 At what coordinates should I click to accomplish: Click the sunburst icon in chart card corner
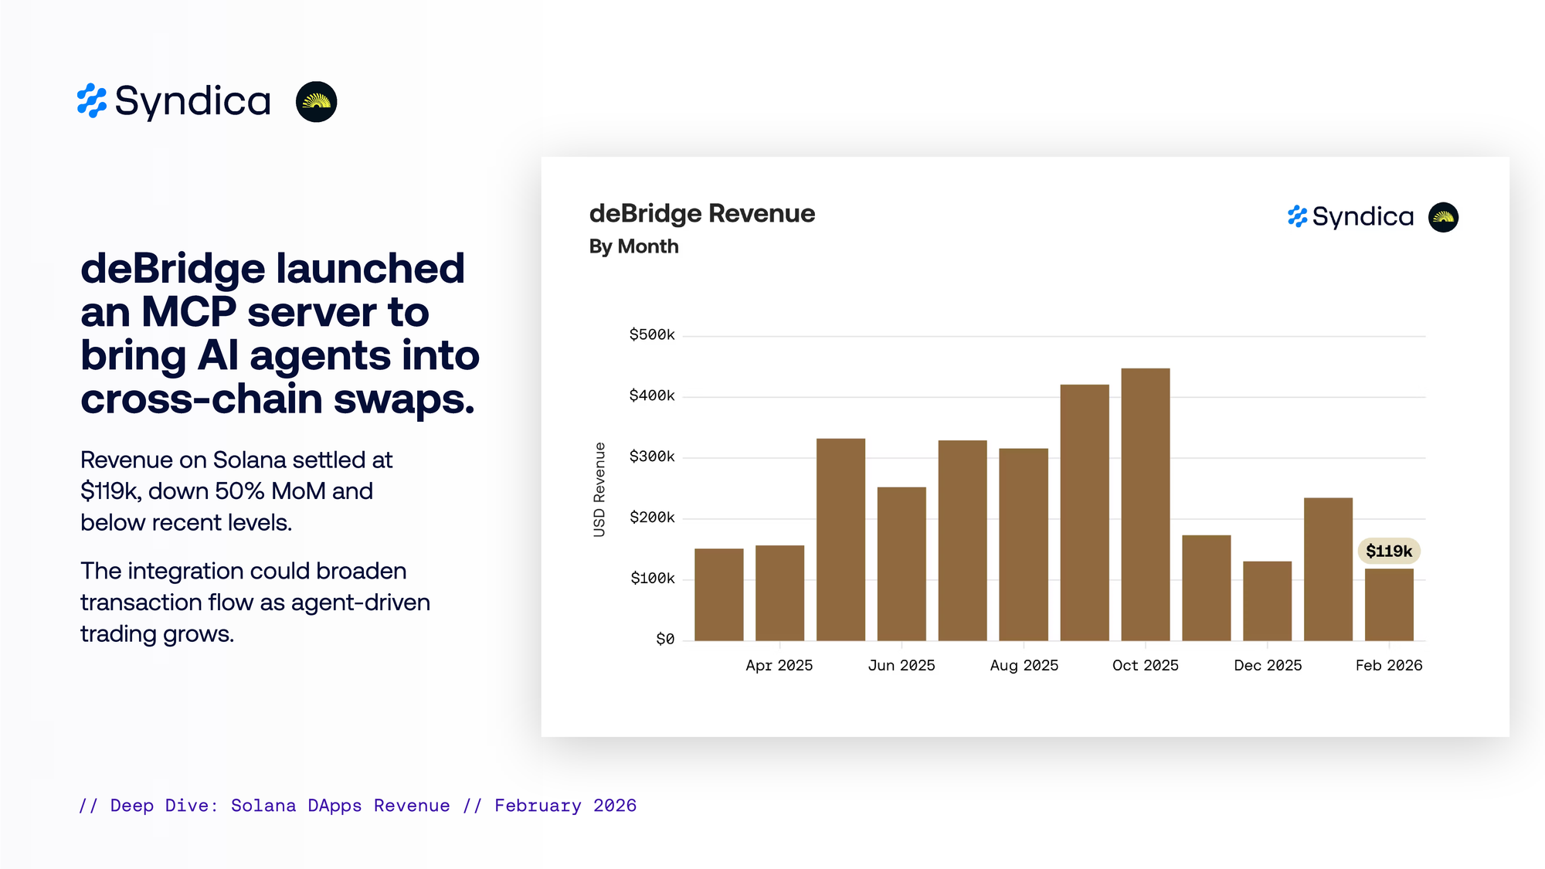coord(1443,217)
